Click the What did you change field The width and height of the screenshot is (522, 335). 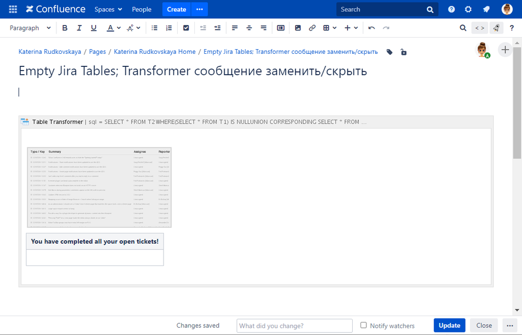(x=295, y=326)
